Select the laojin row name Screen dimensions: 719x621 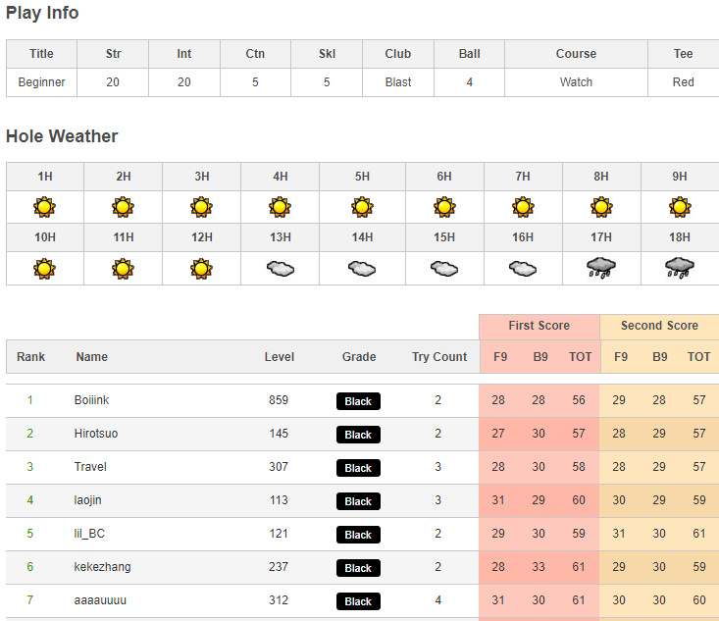(87, 500)
